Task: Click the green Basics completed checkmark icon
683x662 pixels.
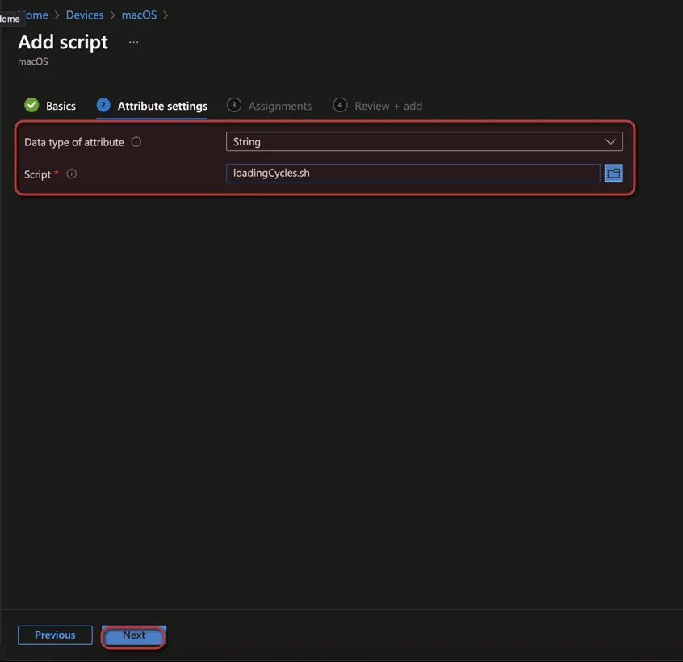Action: (x=31, y=105)
